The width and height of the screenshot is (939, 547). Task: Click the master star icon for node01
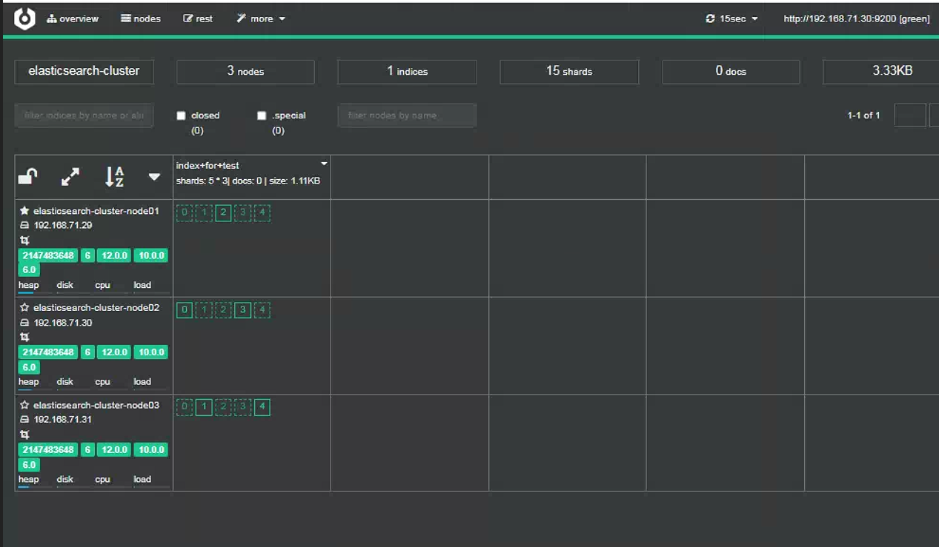(24, 211)
